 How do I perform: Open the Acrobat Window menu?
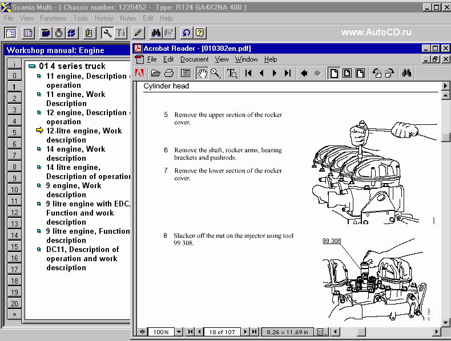tap(246, 59)
